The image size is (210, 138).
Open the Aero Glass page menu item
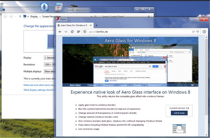(x=75, y=85)
